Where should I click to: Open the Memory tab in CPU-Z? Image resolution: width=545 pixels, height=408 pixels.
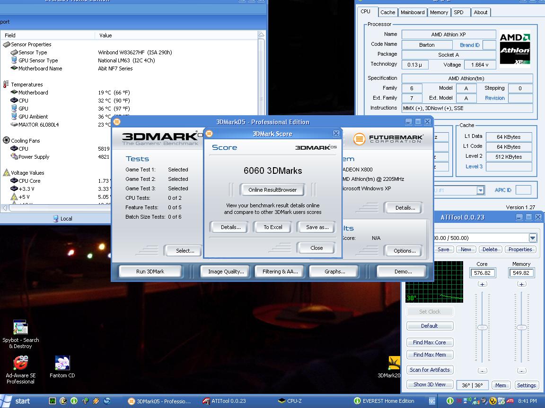439,12
